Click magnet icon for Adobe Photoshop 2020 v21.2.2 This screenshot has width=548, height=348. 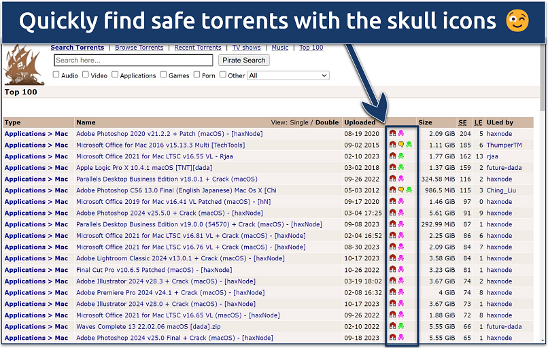pyautogui.click(x=392, y=133)
